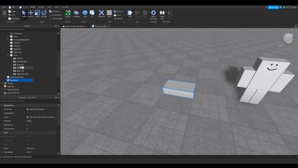This screenshot has height=168, width=298.
Task: Click the Name property value field
Action: coord(41,148)
